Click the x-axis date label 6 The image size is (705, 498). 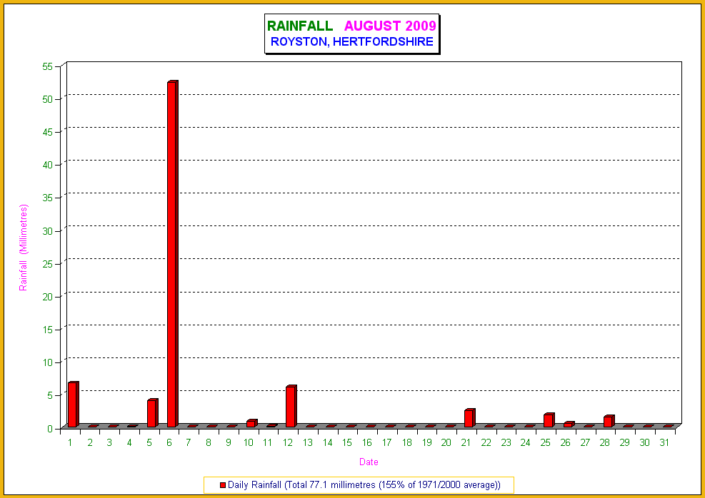[169, 443]
